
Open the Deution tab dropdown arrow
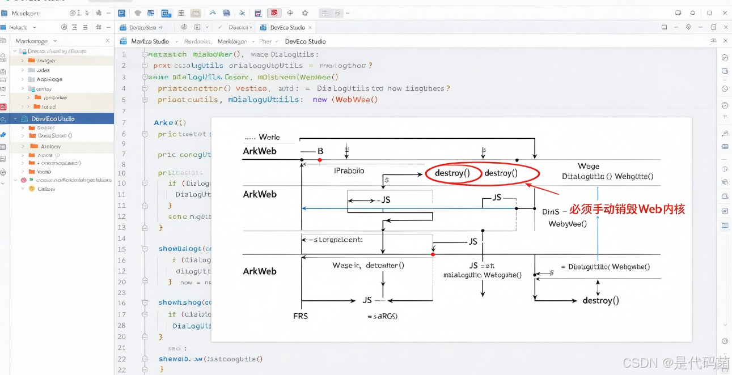pyautogui.click(x=251, y=27)
